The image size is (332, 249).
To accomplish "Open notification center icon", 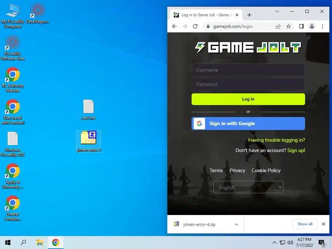I will coord(322,243).
